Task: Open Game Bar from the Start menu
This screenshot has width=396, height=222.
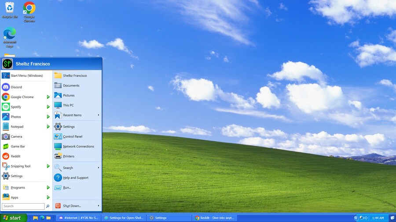Action: click(x=18, y=147)
